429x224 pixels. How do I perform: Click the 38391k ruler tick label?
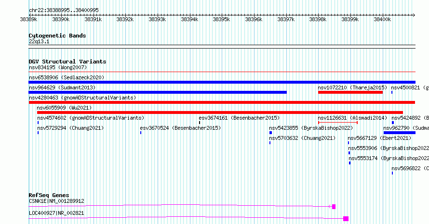(x=93, y=20)
